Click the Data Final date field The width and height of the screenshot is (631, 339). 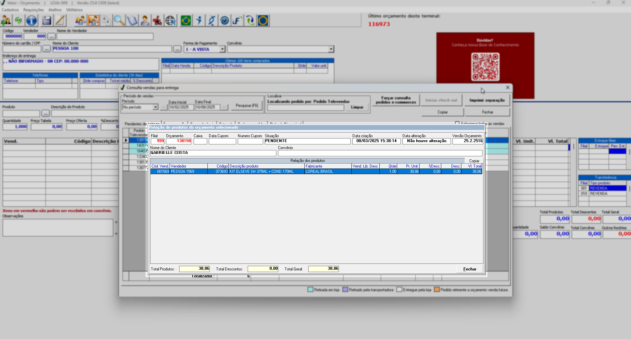click(207, 107)
